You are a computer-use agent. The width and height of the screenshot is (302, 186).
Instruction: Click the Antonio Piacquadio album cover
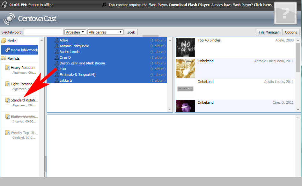coord(186,68)
